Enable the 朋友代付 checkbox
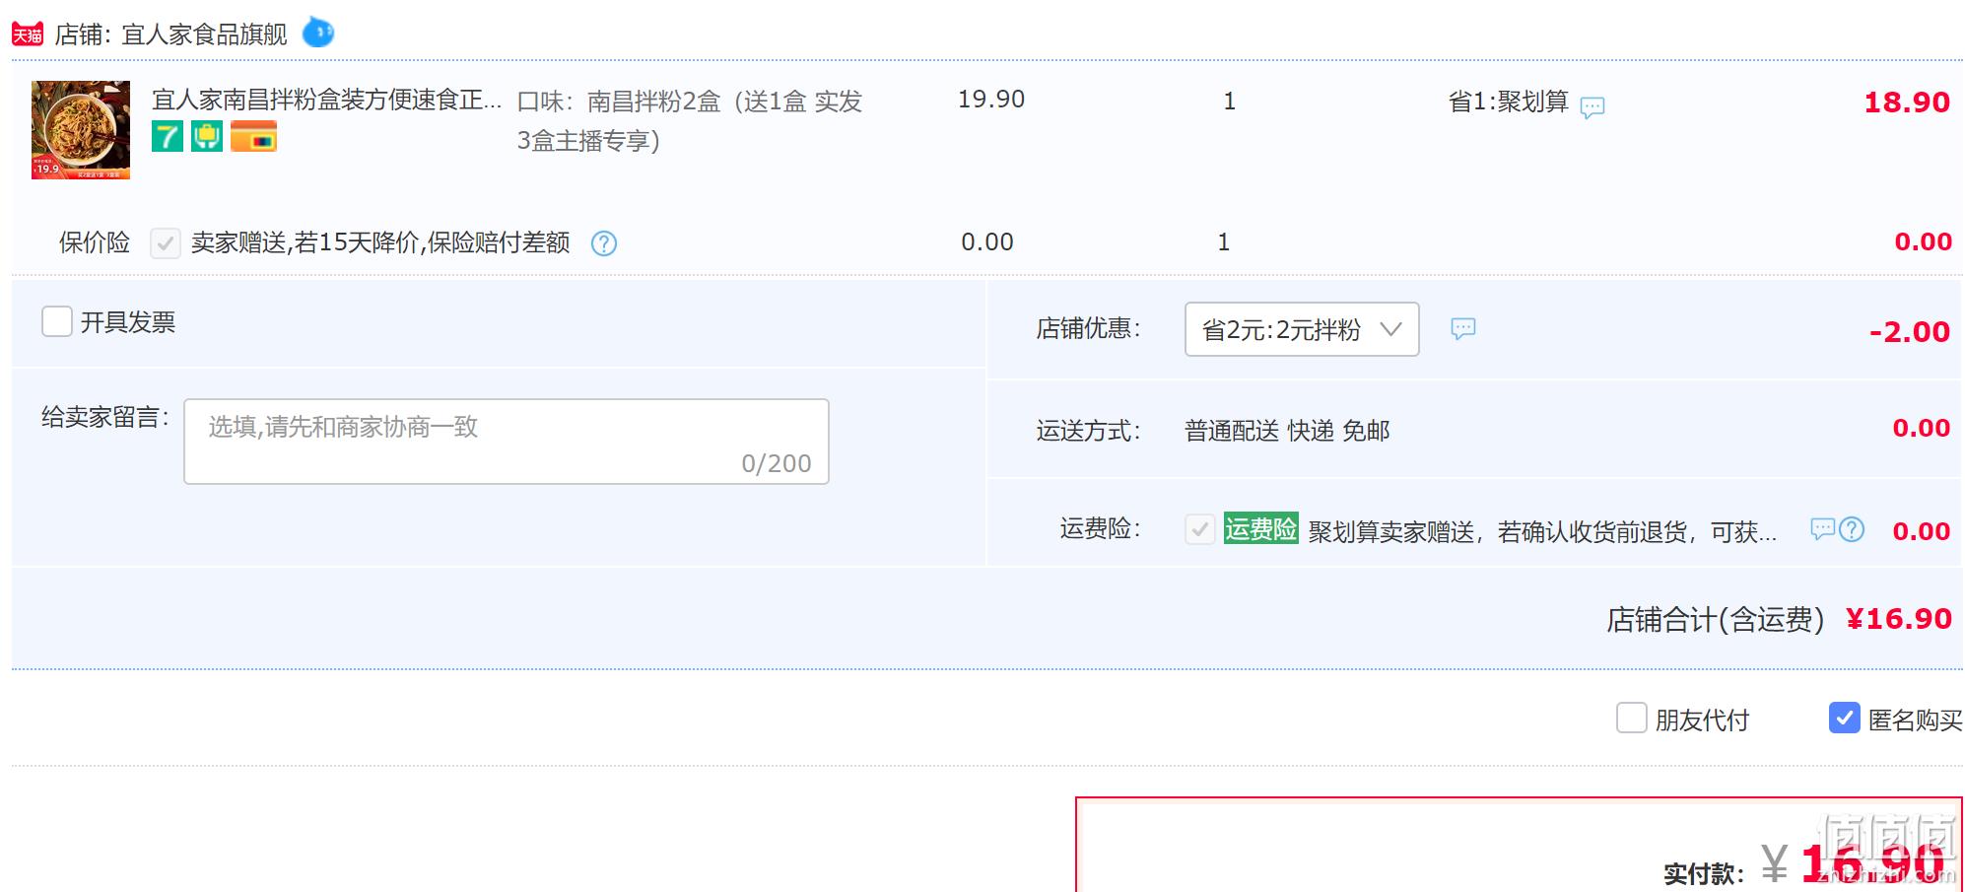The height and width of the screenshot is (892, 1965). coord(1632,718)
